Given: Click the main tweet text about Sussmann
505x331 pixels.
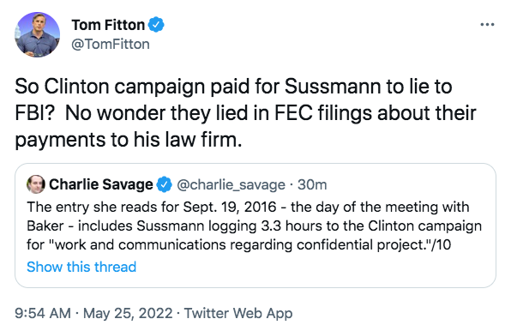Looking at the screenshot, I should point(245,113).
